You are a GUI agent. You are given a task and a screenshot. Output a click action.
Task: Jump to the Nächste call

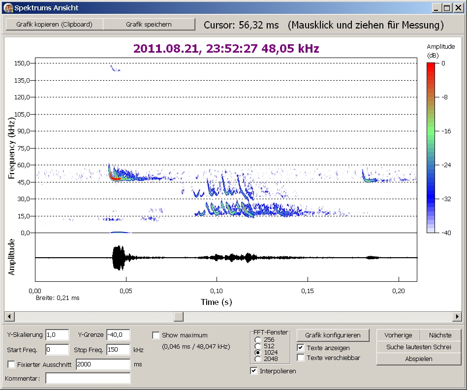point(440,335)
